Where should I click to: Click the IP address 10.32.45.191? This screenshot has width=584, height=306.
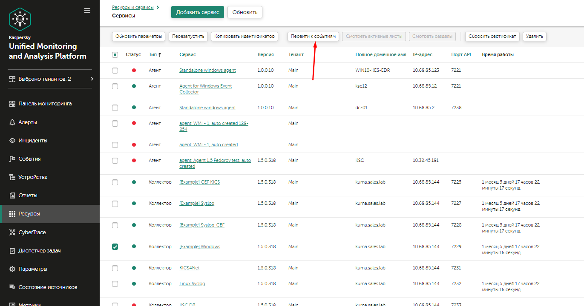(x=426, y=161)
